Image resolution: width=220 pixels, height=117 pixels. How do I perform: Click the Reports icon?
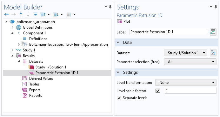click(x=24, y=96)
